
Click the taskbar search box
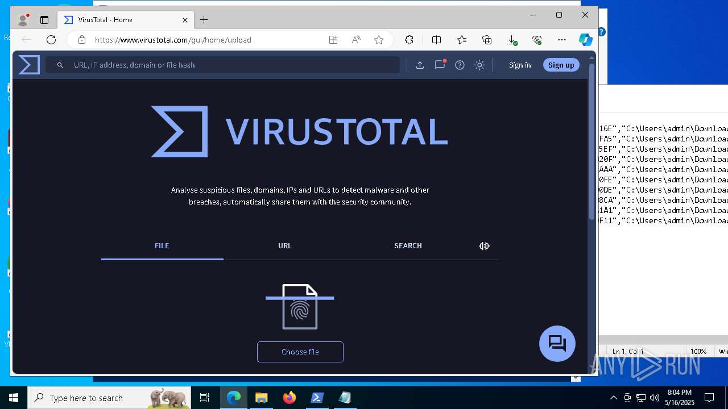tap(110, 398)
